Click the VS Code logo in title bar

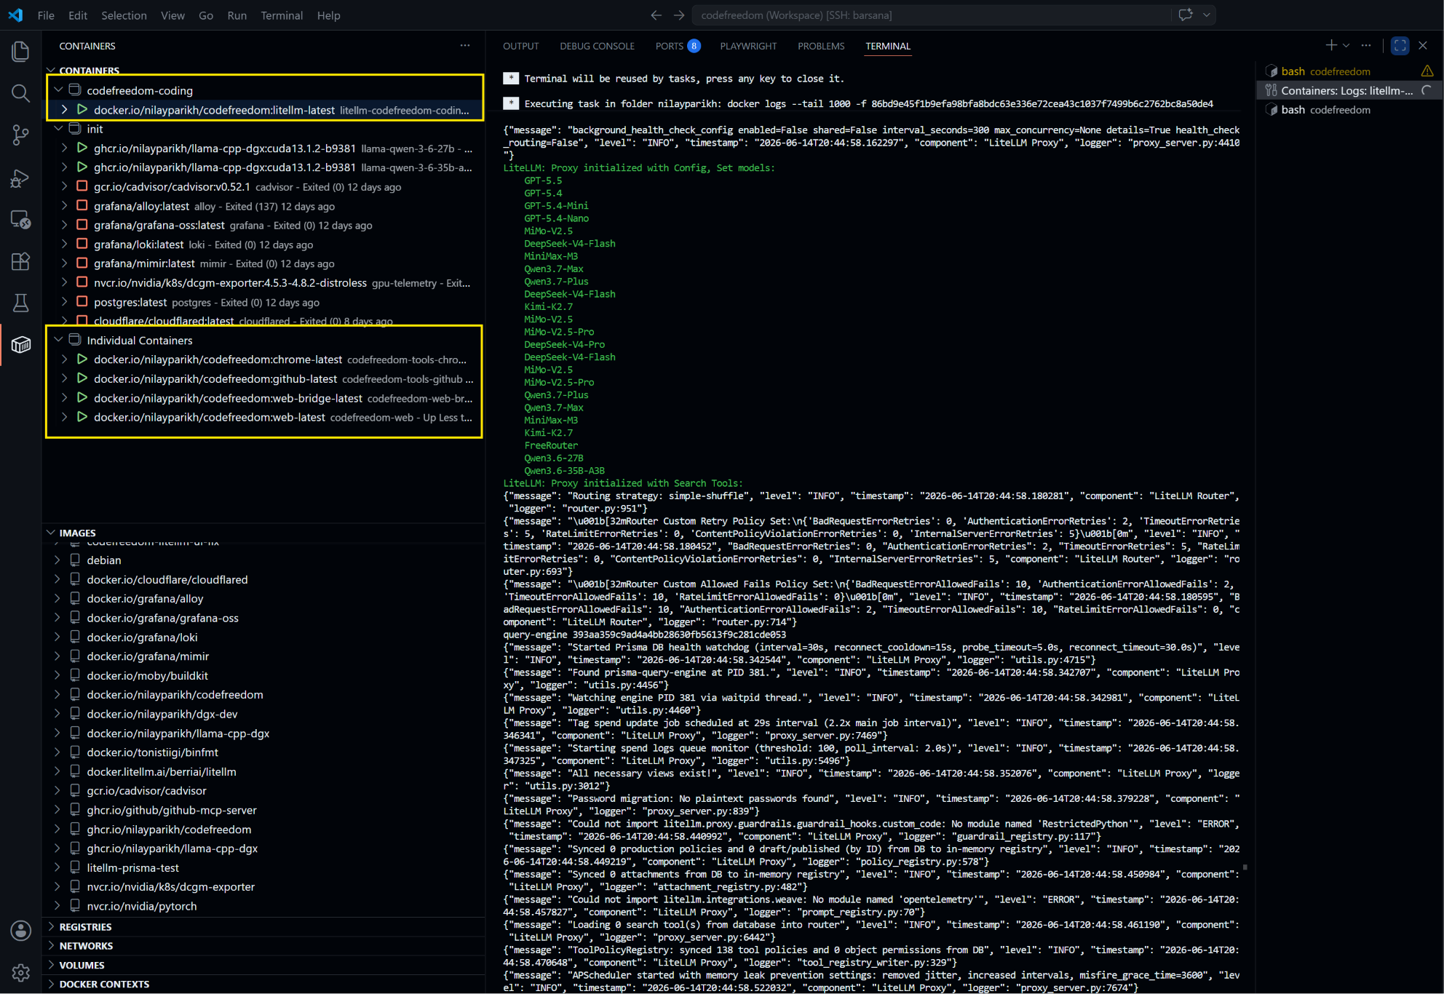coord(15,15)
